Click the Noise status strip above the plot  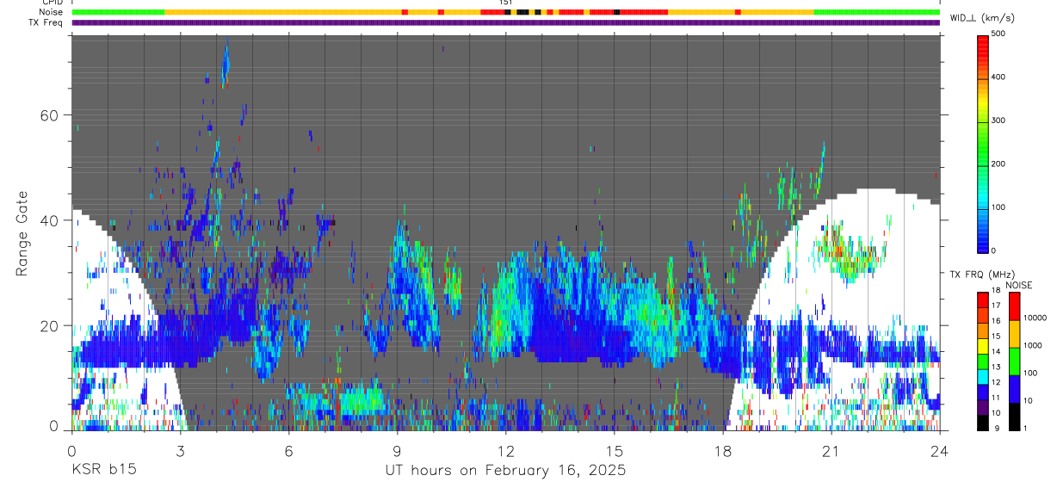[x=505, y=12]
